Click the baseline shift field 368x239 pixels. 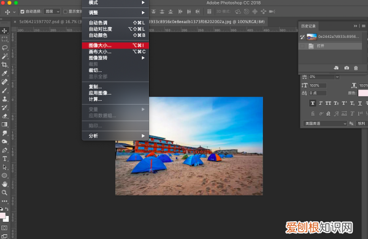tap(318, 93)
